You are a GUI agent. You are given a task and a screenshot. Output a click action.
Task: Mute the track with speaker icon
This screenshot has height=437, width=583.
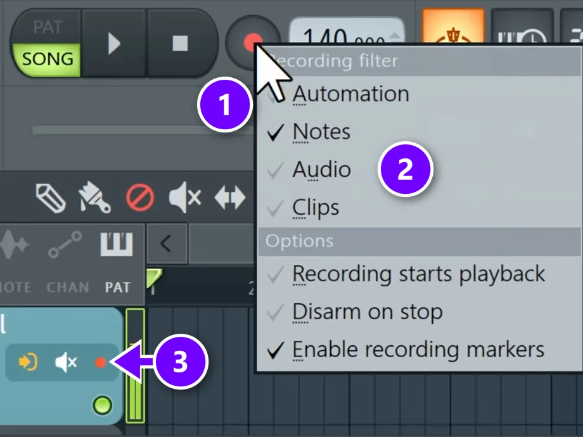[66, 362]
